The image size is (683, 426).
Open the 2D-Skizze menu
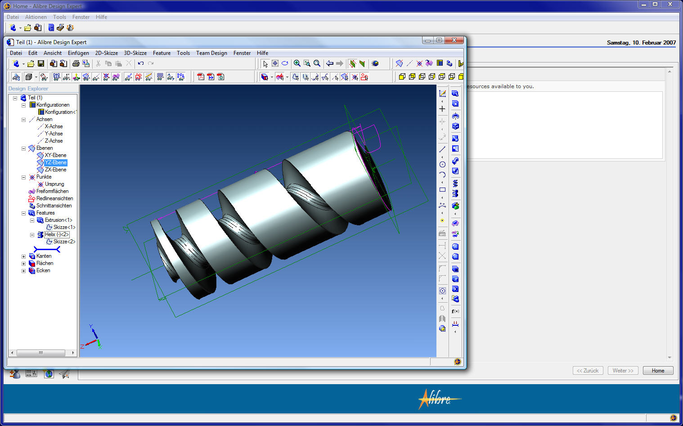click(107, 53)
